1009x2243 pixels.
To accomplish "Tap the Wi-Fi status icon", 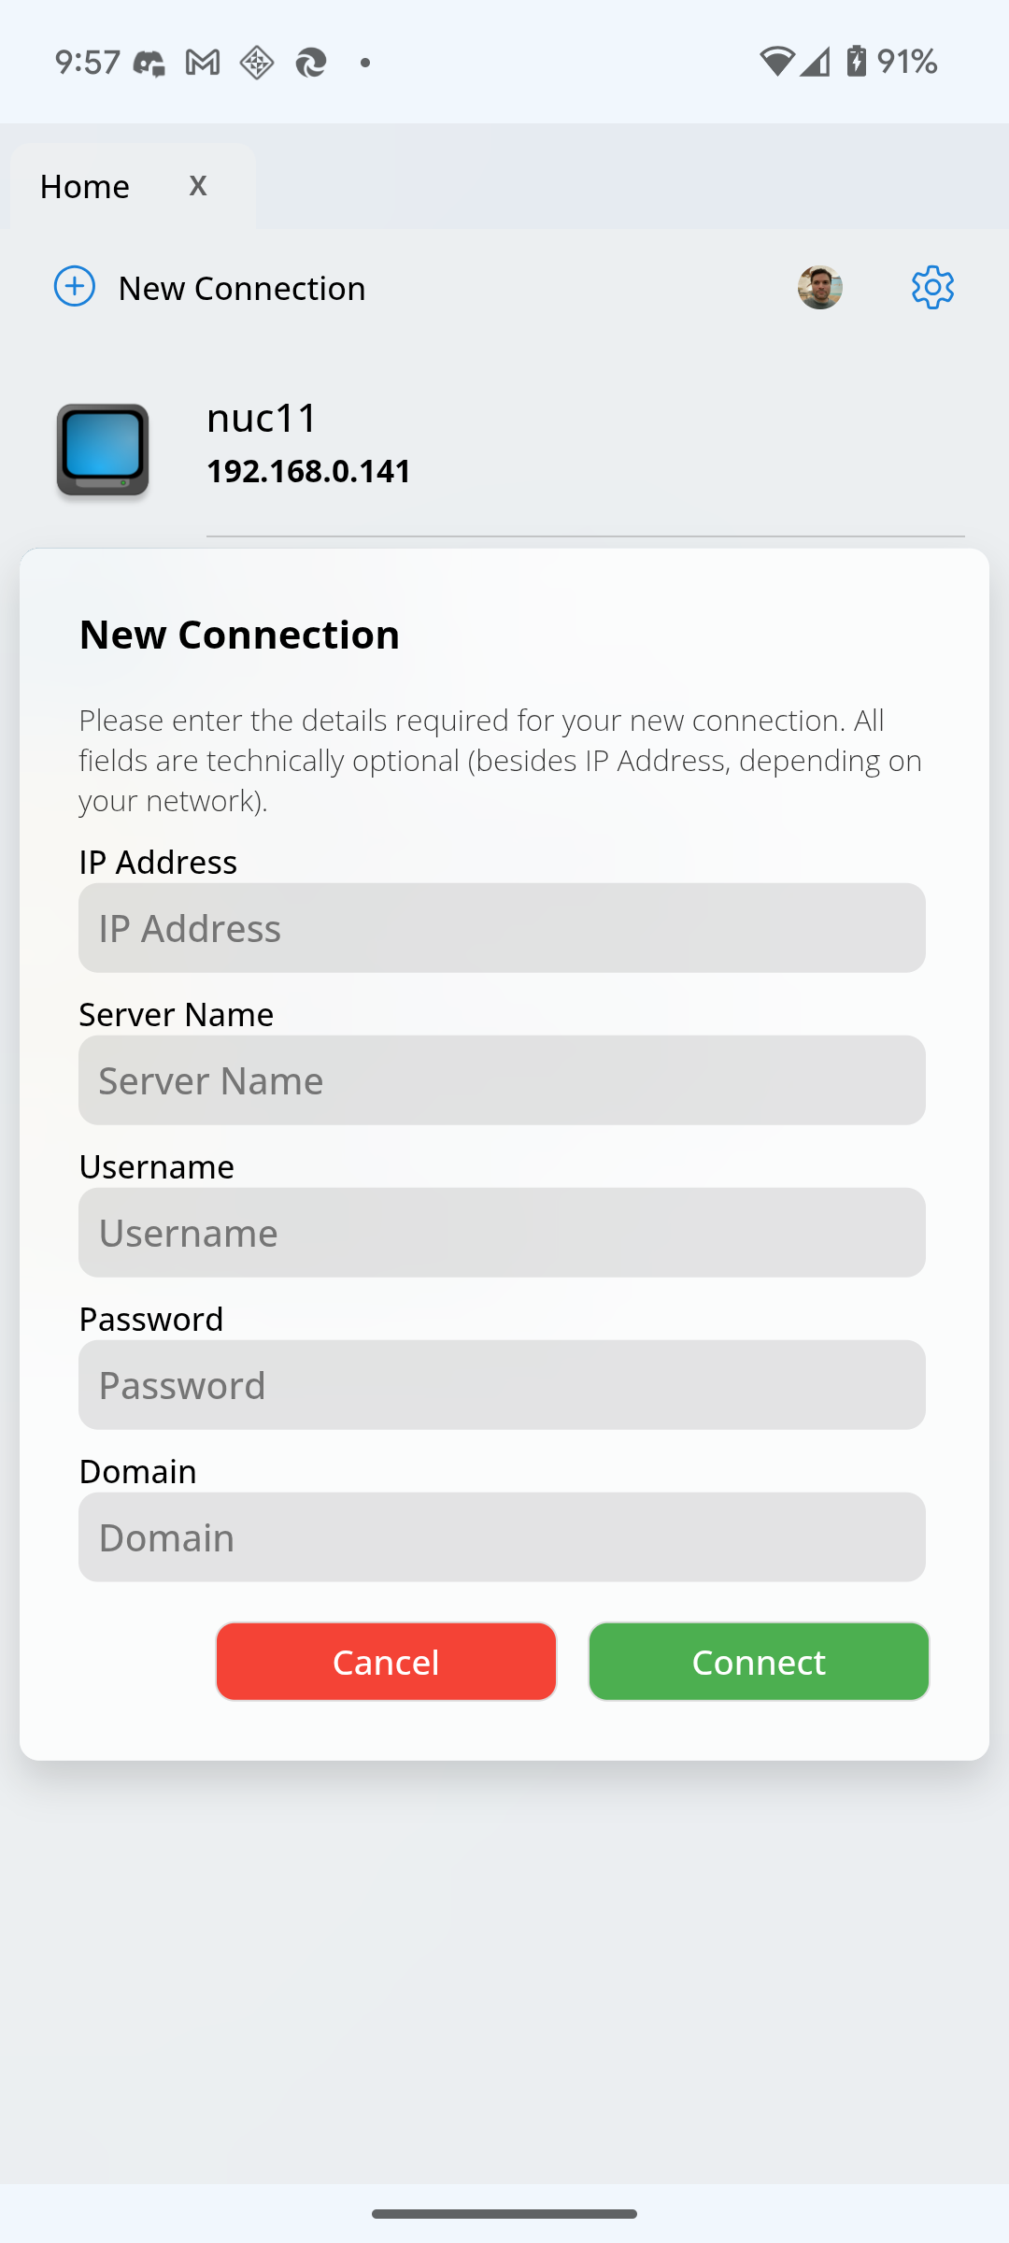I will [x=775, y=62].
